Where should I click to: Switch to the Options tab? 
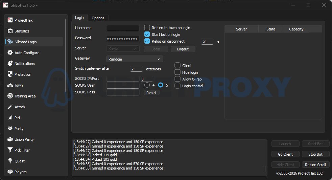[x=98, y=18]
